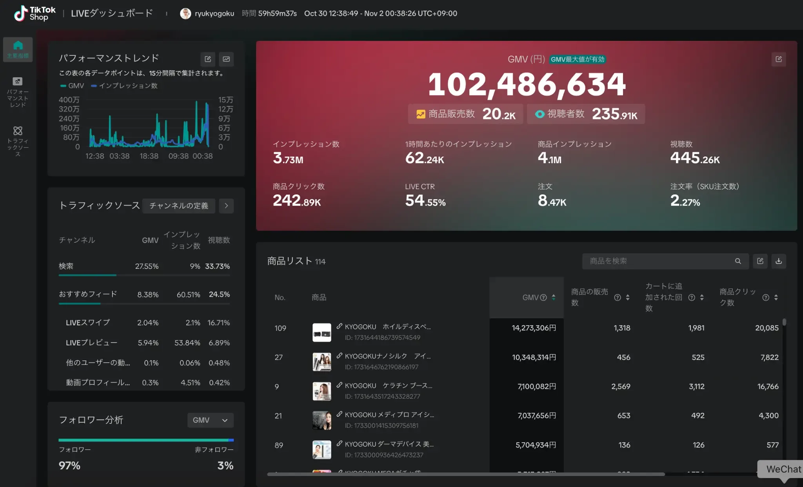803x487 pixels.
Task: Click ryukyogoku profile avatar
Action: pyautogui.click(x=185, y=13)
